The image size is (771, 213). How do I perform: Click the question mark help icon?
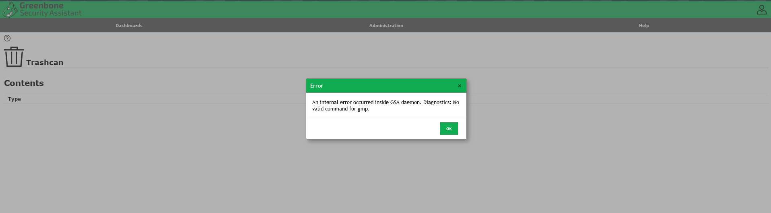7,38
